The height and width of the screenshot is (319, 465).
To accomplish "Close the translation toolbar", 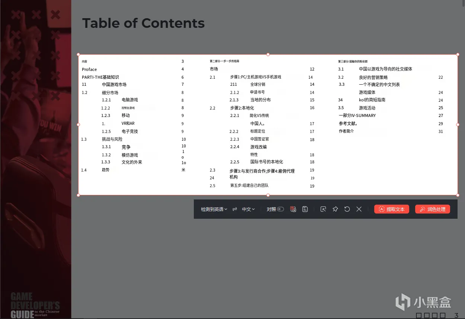I will point(359,209).
